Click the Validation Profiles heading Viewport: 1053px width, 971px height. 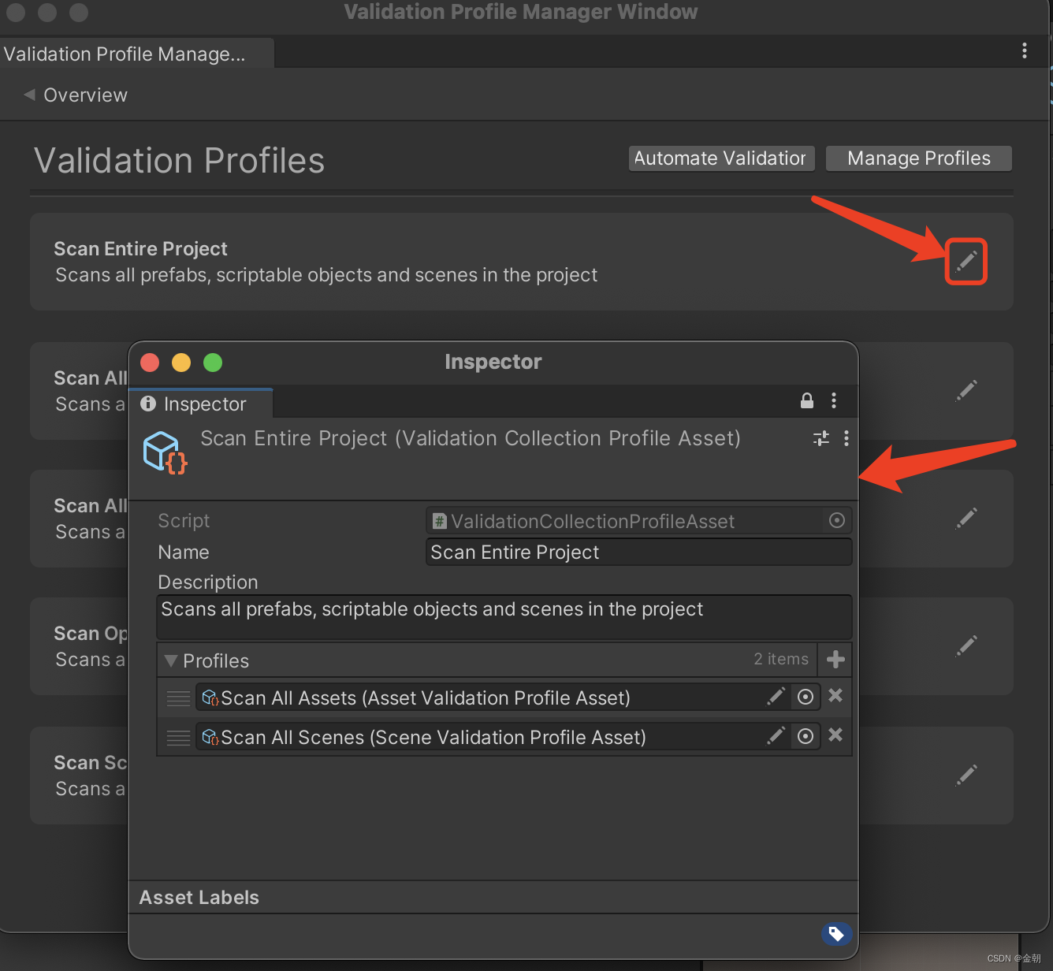[x=179, y=161]
